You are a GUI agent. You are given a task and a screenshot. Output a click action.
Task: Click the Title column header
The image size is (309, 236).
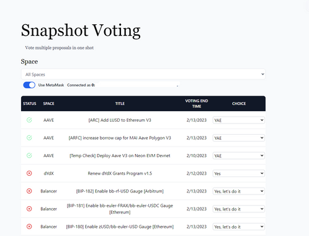[x=120, y=104]
